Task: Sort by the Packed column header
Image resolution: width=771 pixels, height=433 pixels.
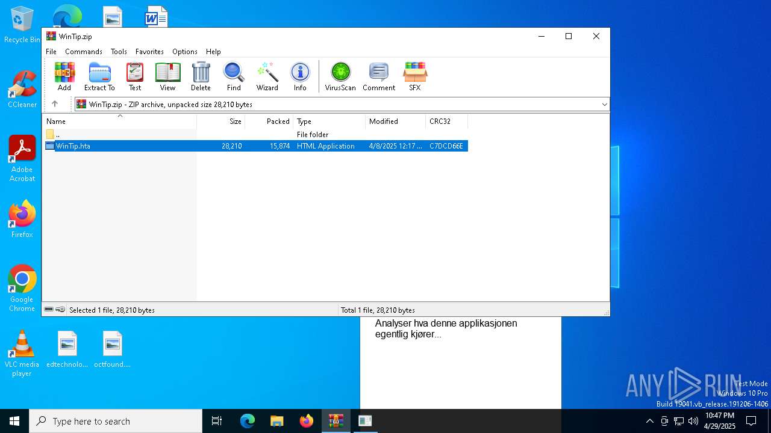Action: pyautogui.click(x=269, y=121)
